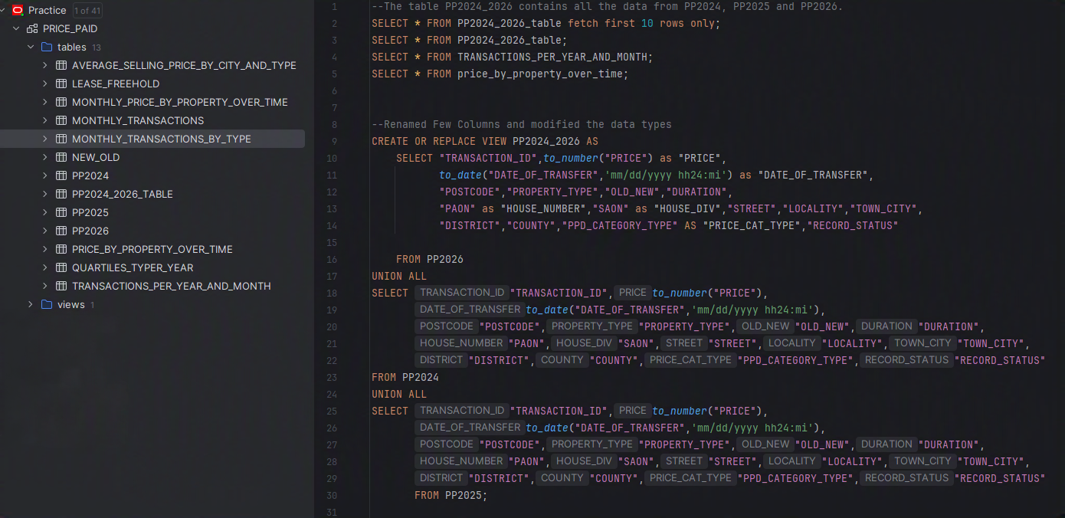Select the AVERAGE_SELLING_PRICE_BY_CITY_AND_TYPE table

(152, 65)
